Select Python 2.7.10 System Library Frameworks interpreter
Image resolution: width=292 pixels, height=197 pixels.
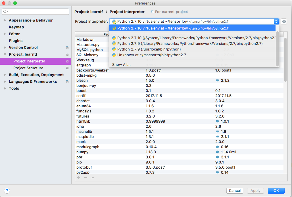coord(192,38)
